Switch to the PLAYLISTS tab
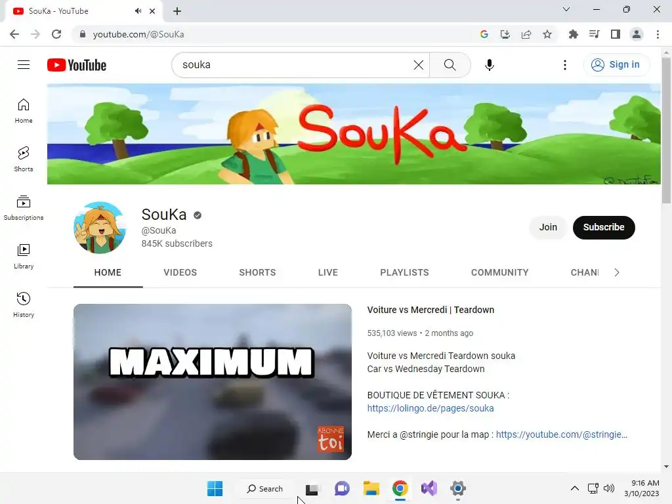This screenshot has width=672, height=504. point(404,272)
